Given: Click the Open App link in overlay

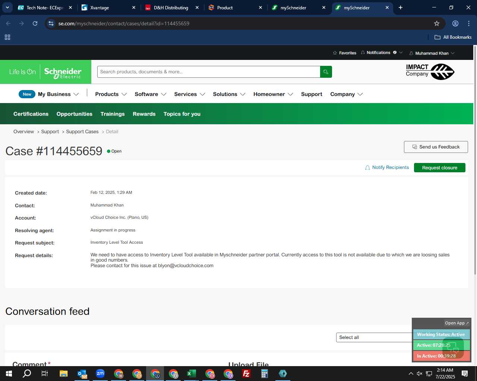Looking at the screenshot, I should pyautogui.click(x=457, y=323).
